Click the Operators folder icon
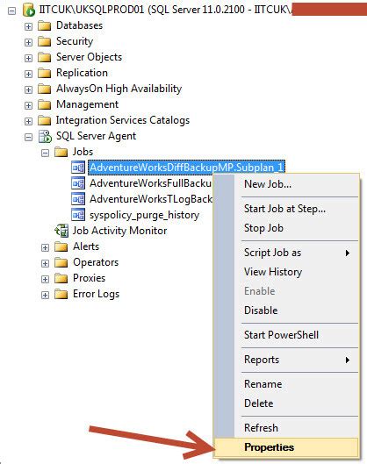367x464 pixels. [61, 262]
